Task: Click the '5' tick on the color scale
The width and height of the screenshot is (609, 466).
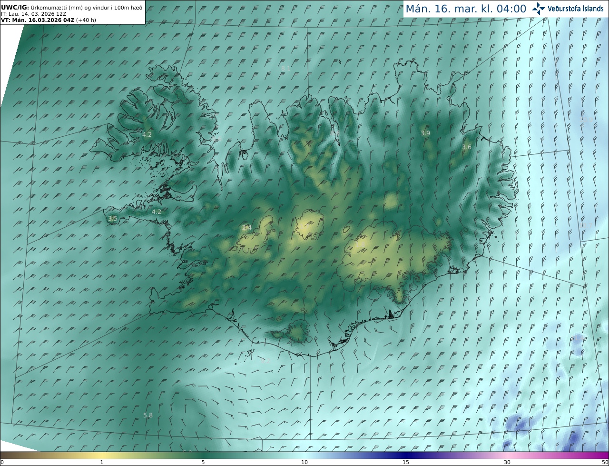Action: [203, 463]
